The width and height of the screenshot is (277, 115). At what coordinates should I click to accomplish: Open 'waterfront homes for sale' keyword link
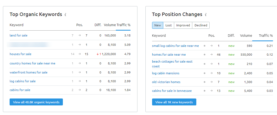tap(28, 72)
